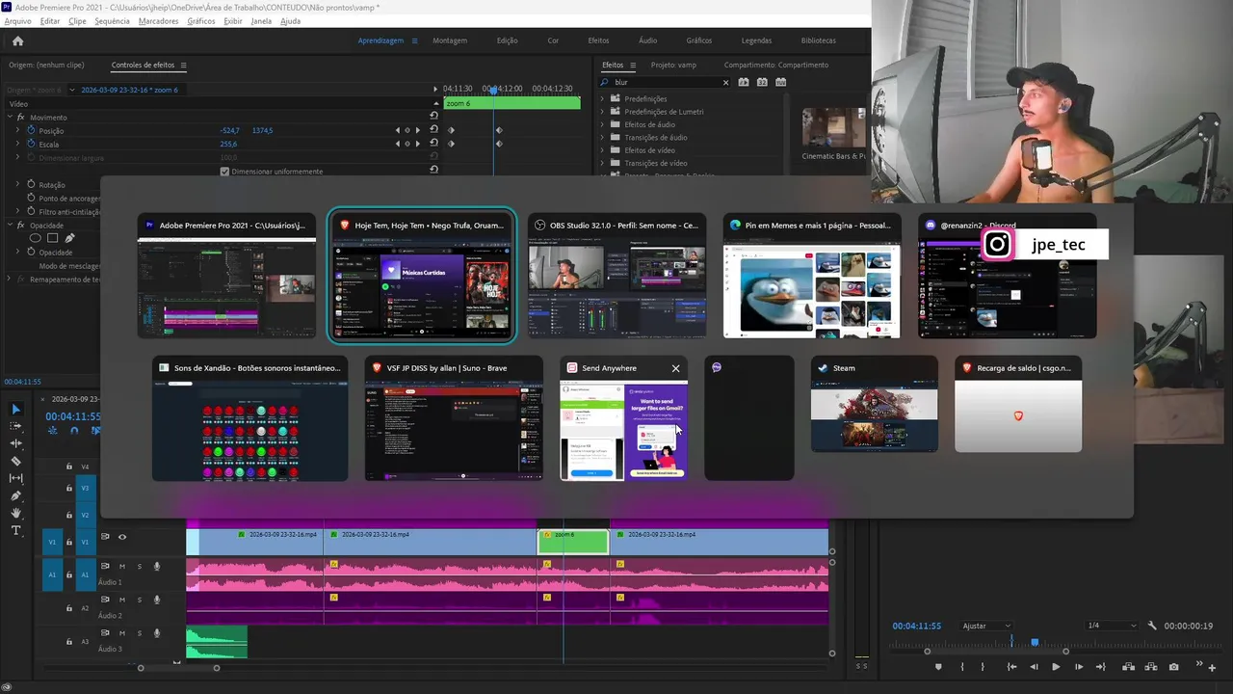The width and height of the screenshot is (1233, 694).
Task: Play the Program Monitor
Action: click(1056, 666)
